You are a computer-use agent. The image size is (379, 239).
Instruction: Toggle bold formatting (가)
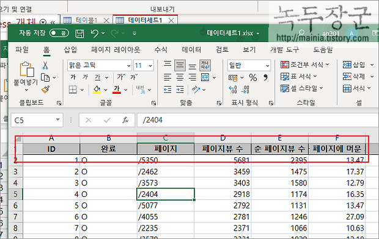(73, 77)
